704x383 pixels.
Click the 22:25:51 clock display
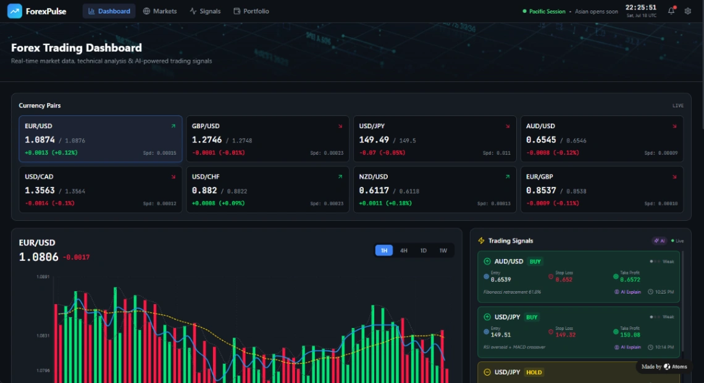coord(640,7)
